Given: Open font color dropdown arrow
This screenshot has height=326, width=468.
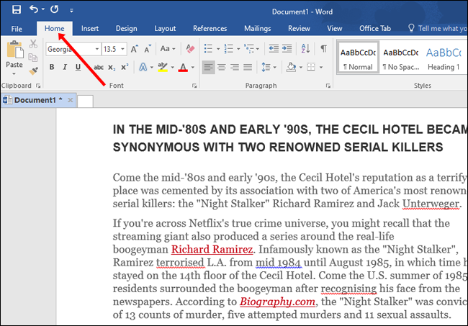Looking at the screenshot, I should 193,68.
